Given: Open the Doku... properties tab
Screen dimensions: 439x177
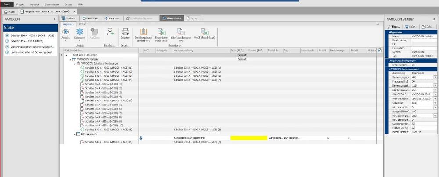Looking at the screenshot, I should coord(428,27).
